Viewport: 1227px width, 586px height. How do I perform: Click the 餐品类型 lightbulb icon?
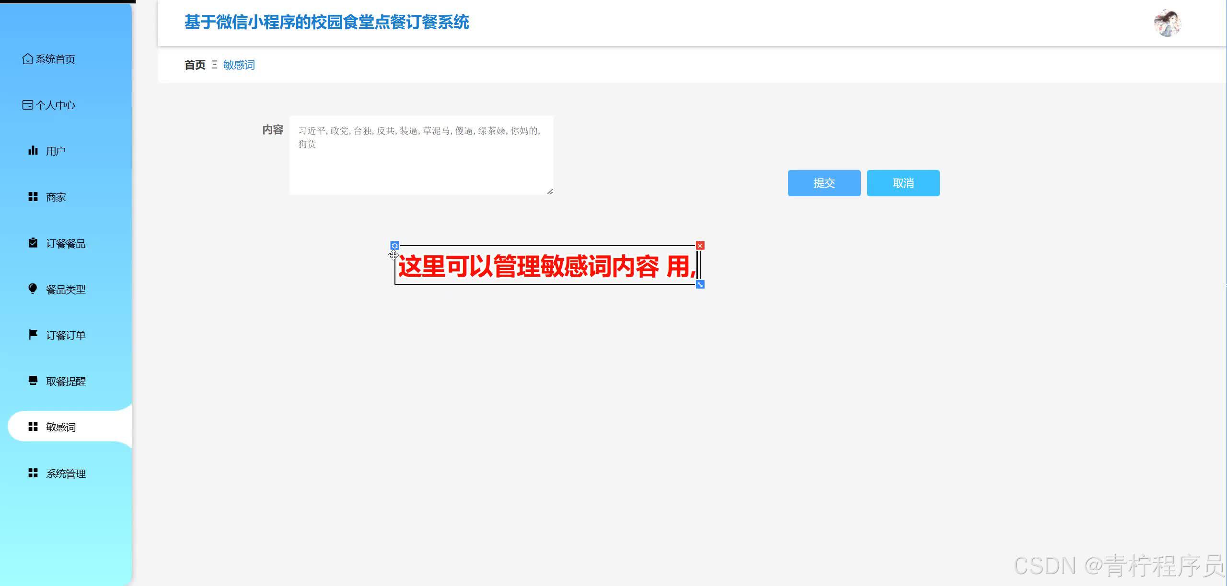coord(32,289)
